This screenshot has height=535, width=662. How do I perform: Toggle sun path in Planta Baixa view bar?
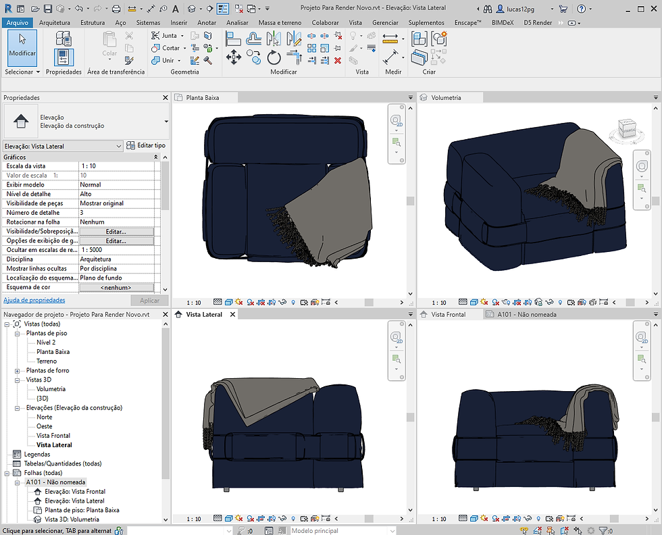coord(239,303)
